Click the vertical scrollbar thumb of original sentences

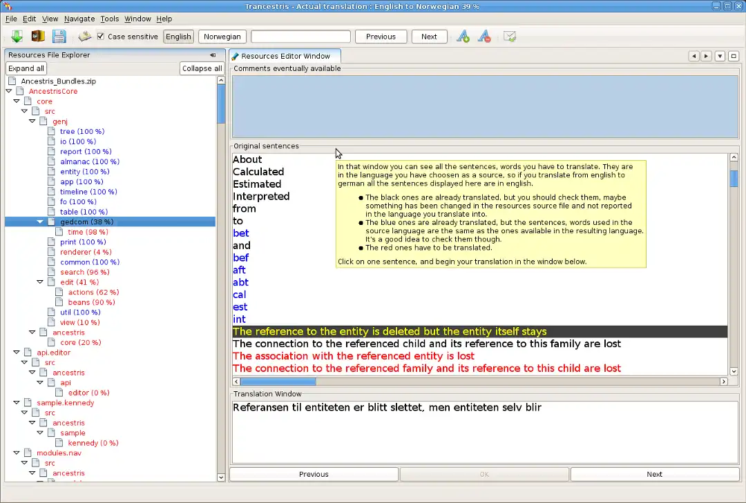point(734,178)
